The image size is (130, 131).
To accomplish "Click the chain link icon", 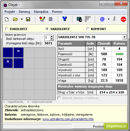I will [114, 19].
